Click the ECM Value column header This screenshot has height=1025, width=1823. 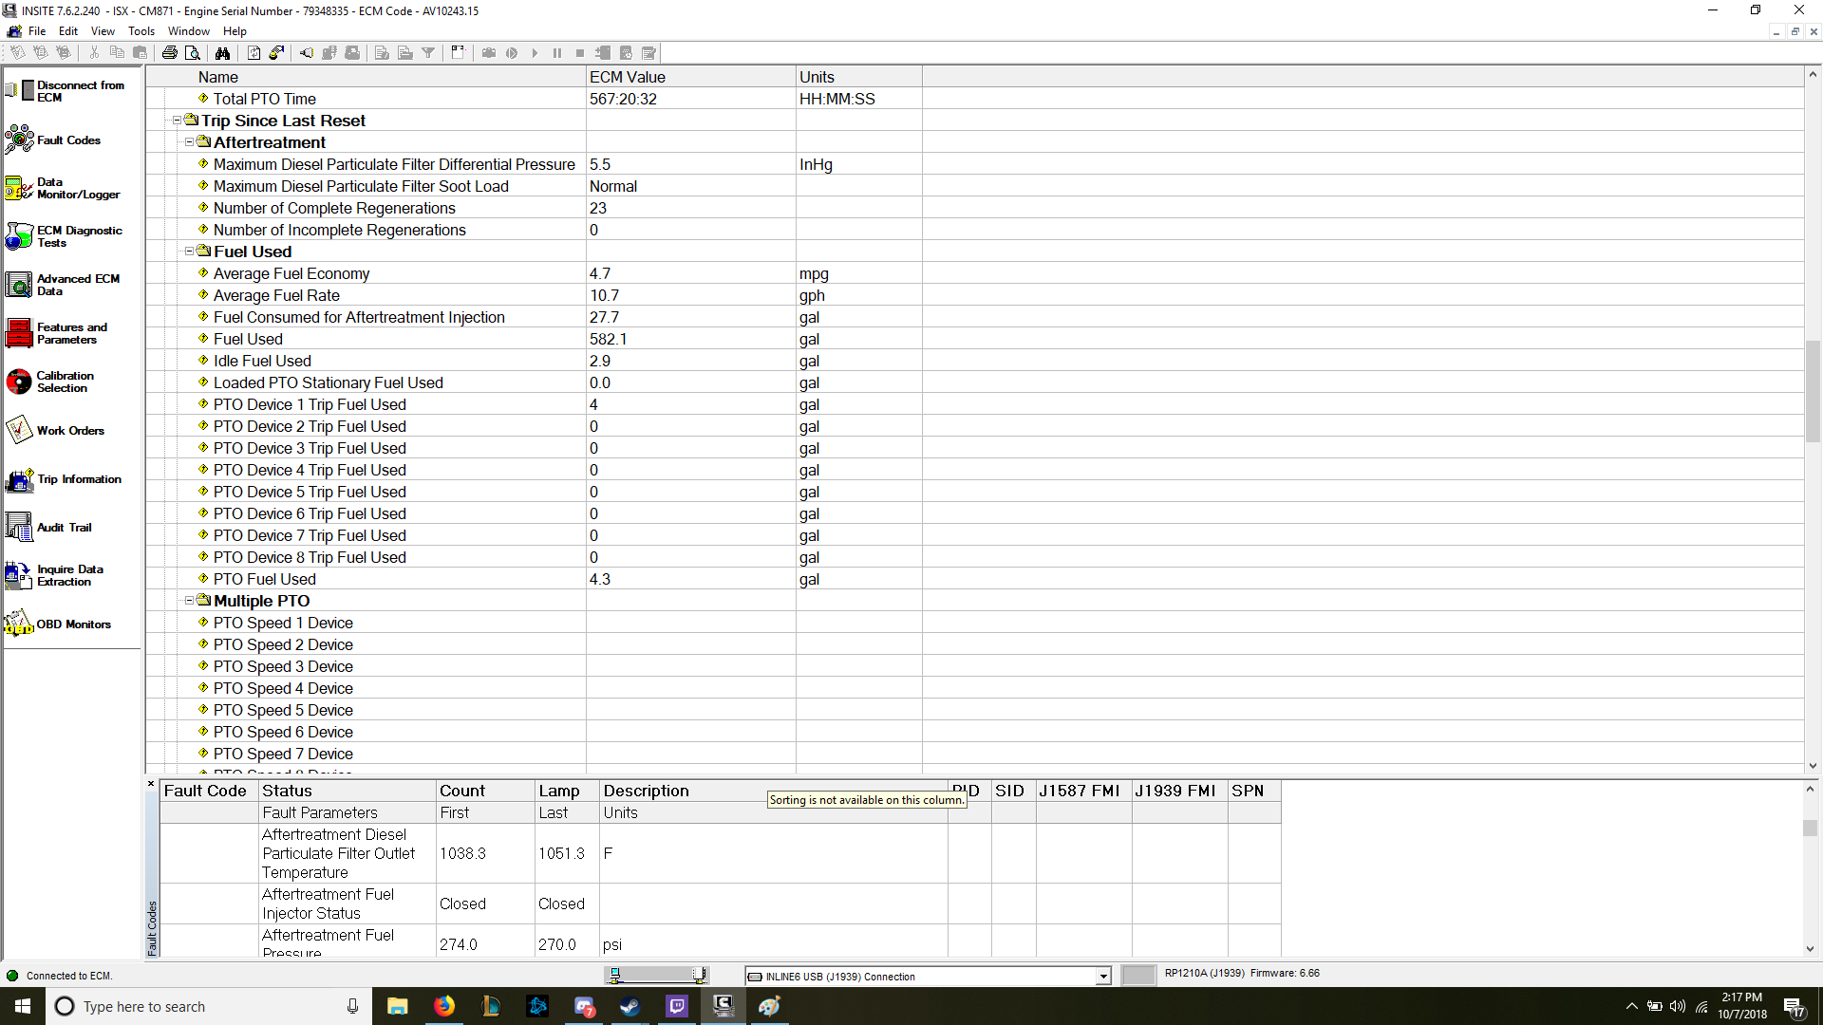point(691,77)
